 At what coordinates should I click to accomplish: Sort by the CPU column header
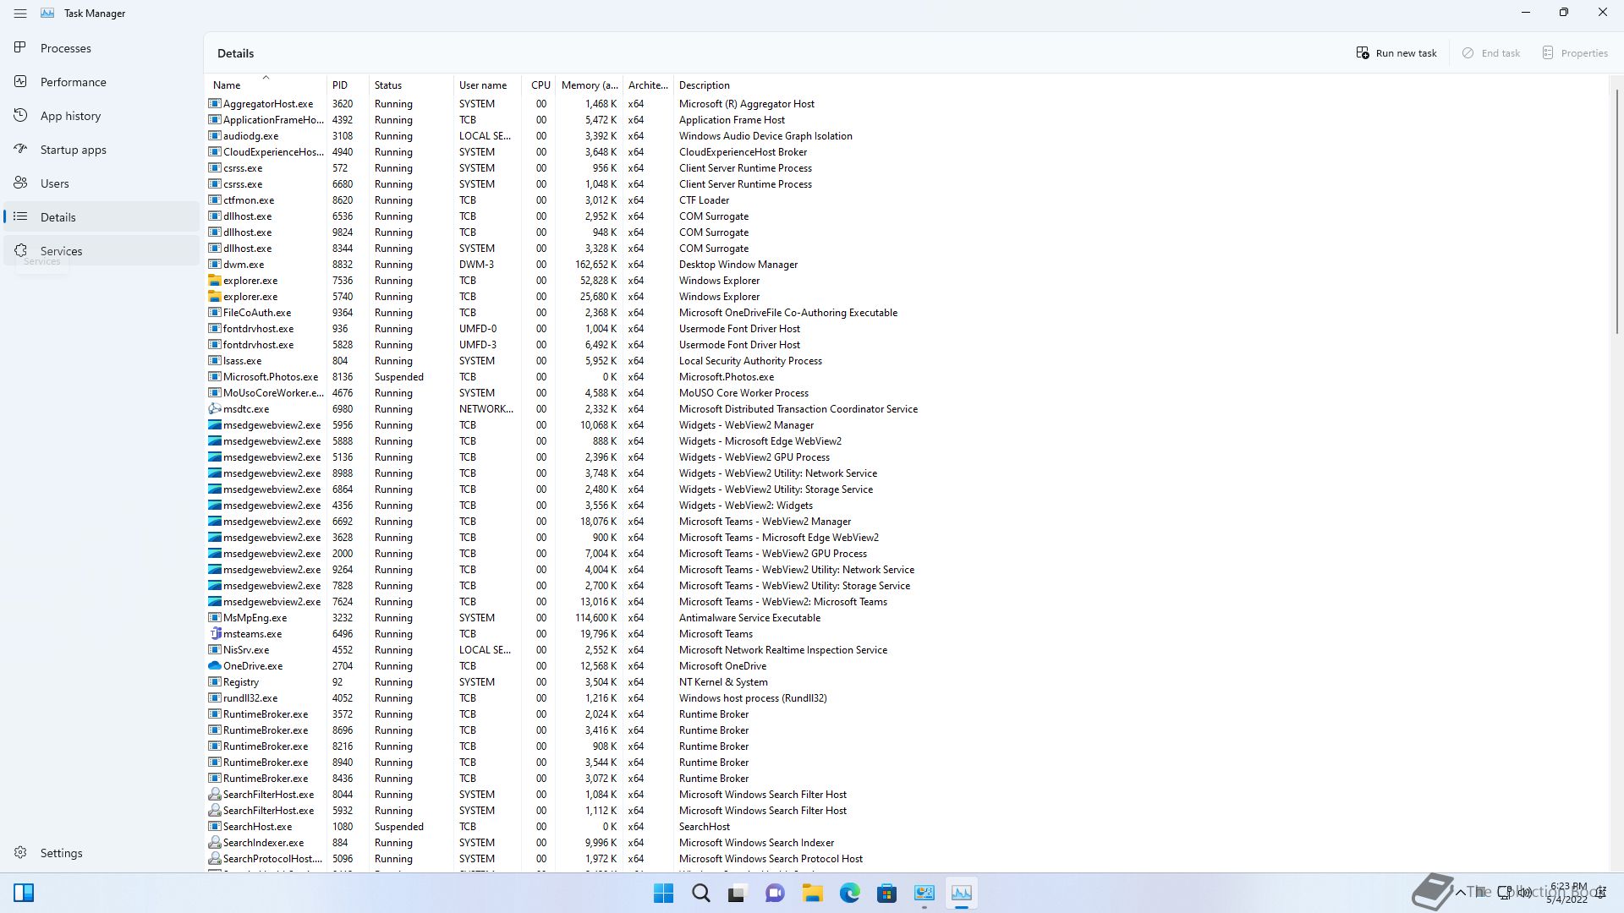(539, 85)
